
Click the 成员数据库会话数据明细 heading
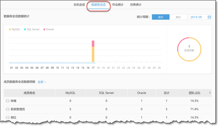[x=19, y=82]
